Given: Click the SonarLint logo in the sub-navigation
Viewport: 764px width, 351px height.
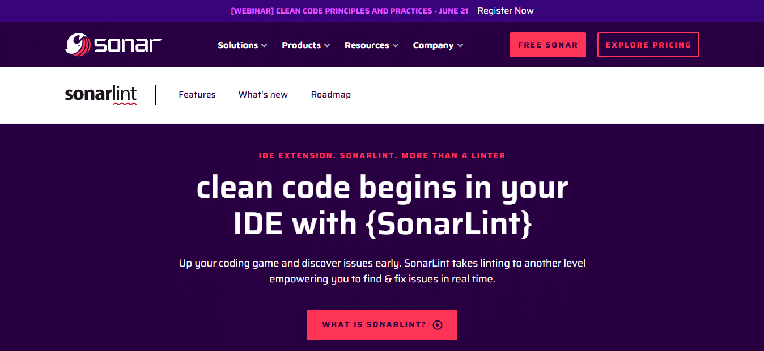Looking at the screenshot, I should click(101, 95).
